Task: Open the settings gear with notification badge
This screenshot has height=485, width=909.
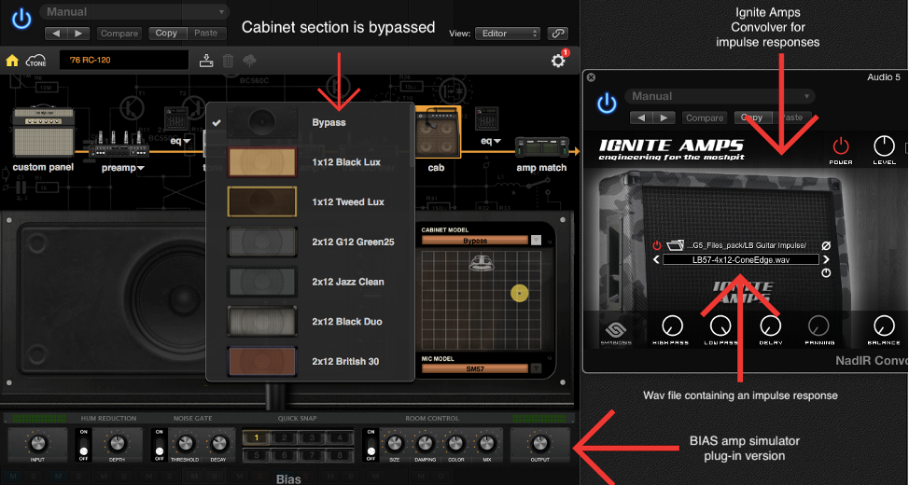Action: point(558,60)
